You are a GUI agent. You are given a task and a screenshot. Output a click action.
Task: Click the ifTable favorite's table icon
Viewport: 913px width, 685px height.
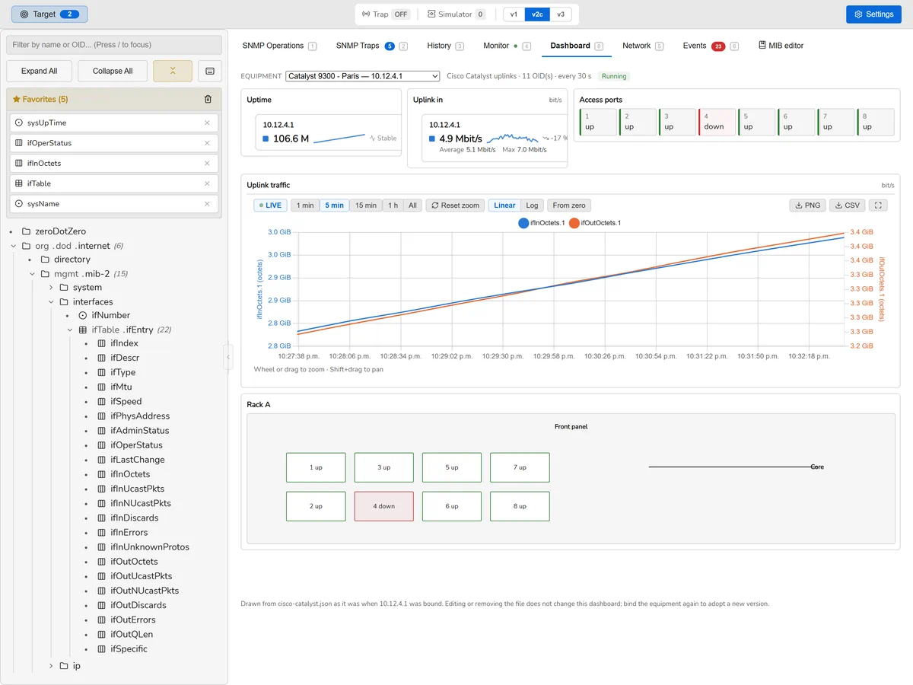pos(19,183)
